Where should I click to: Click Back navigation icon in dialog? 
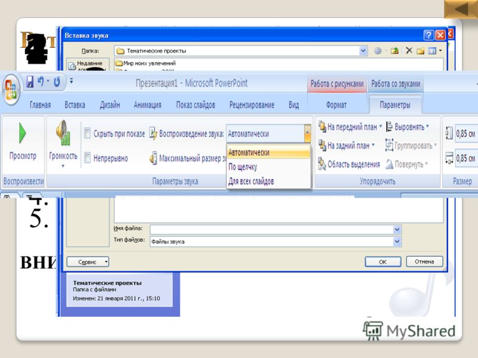point(378,51)
